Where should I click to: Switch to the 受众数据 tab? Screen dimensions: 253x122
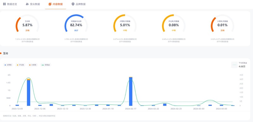click(x=33, y=4)
